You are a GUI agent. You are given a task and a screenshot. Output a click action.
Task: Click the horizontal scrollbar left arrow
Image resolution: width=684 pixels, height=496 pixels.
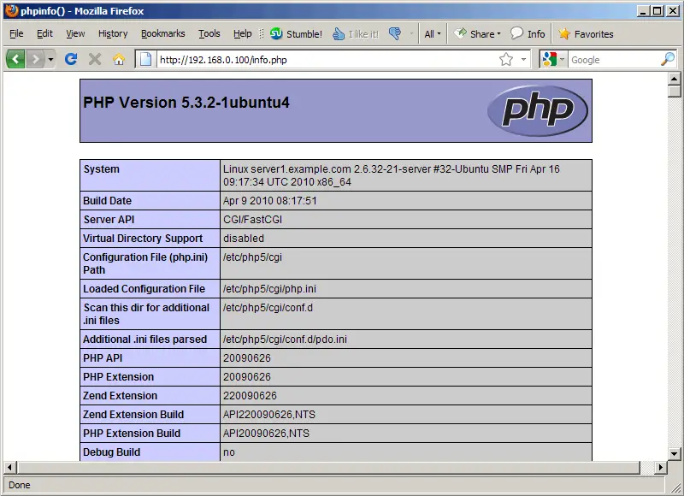coord(9,467)
